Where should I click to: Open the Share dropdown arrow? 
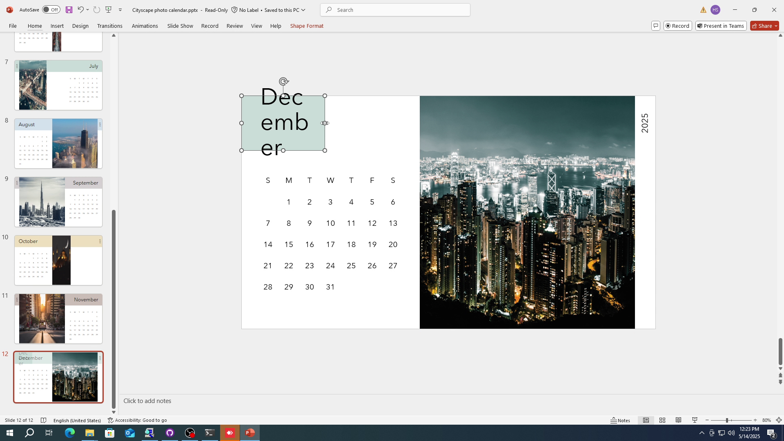pos(777,25)
